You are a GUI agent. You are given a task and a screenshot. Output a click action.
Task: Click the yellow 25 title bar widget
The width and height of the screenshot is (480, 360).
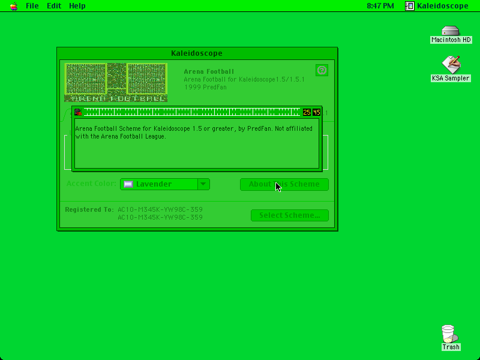click(307, 112)
